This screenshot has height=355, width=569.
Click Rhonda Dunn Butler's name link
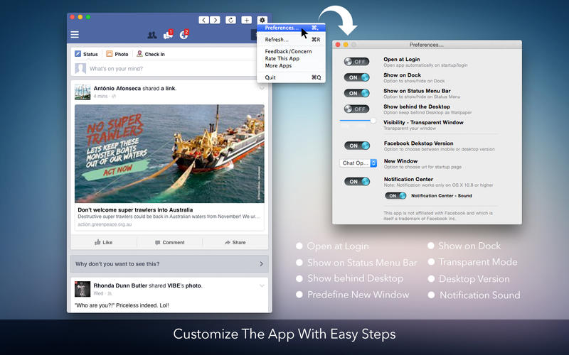[x=120, y=285]
